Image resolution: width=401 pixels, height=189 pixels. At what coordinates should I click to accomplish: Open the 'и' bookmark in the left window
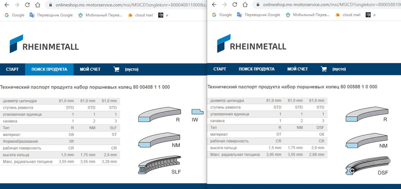pyautogui.click(x=163, y=15)
